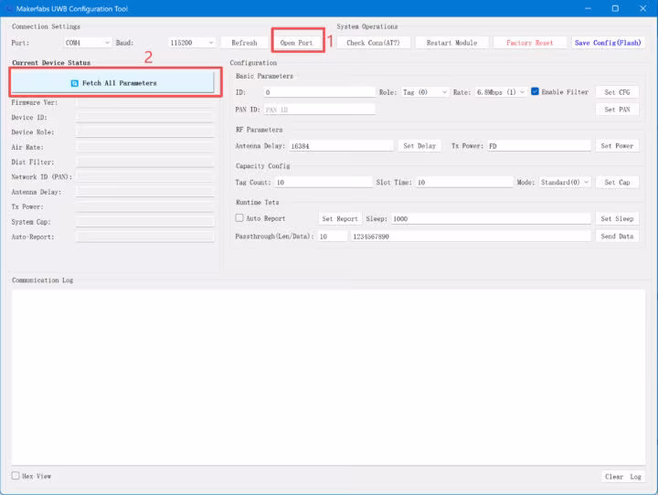
Task: Toggle the Enable Filter checkbox
Action: click(x=535, y=91)
